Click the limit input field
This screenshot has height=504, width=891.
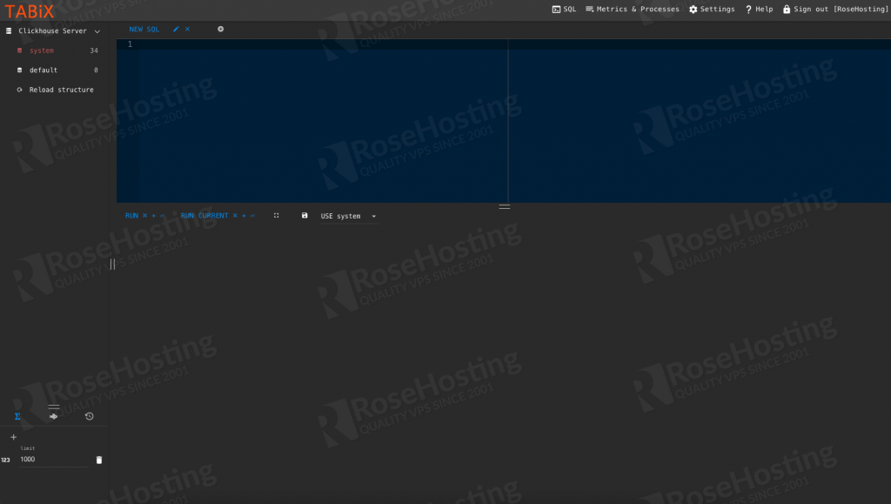pyautogui.click(x=52, y=460)
